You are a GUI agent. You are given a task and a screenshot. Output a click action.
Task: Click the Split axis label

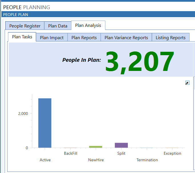click(121, 153)
